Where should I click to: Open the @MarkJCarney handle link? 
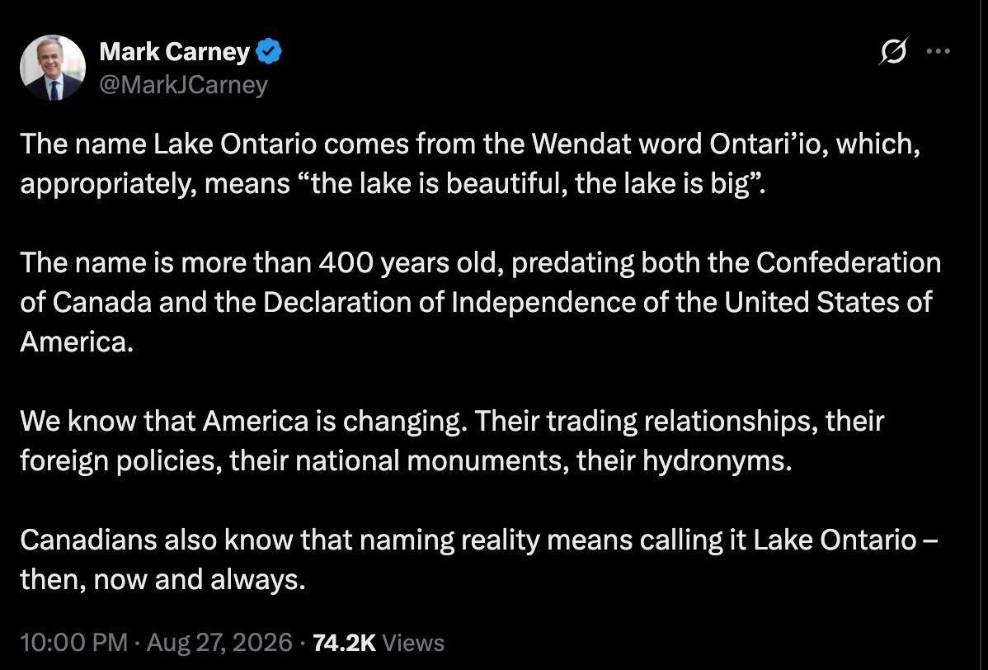(183, 84)
